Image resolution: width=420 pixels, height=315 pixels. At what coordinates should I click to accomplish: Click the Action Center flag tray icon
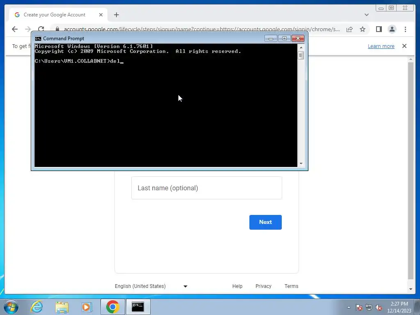(x=359, y=307)
